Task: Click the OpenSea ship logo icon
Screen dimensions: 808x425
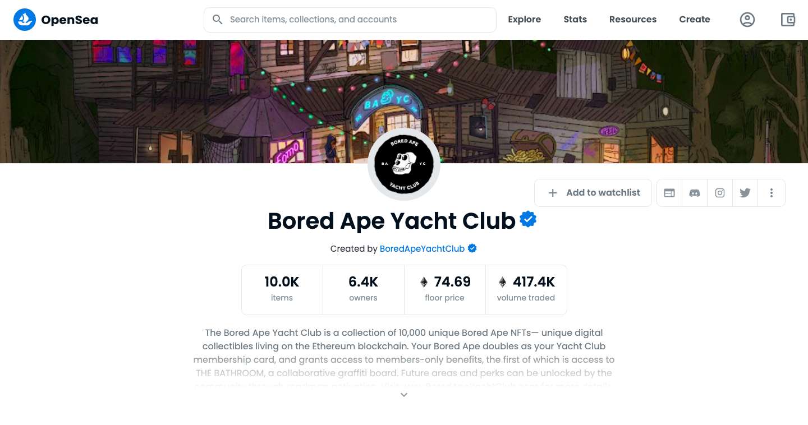Action: pyautogui.click(x=25, y=20)
